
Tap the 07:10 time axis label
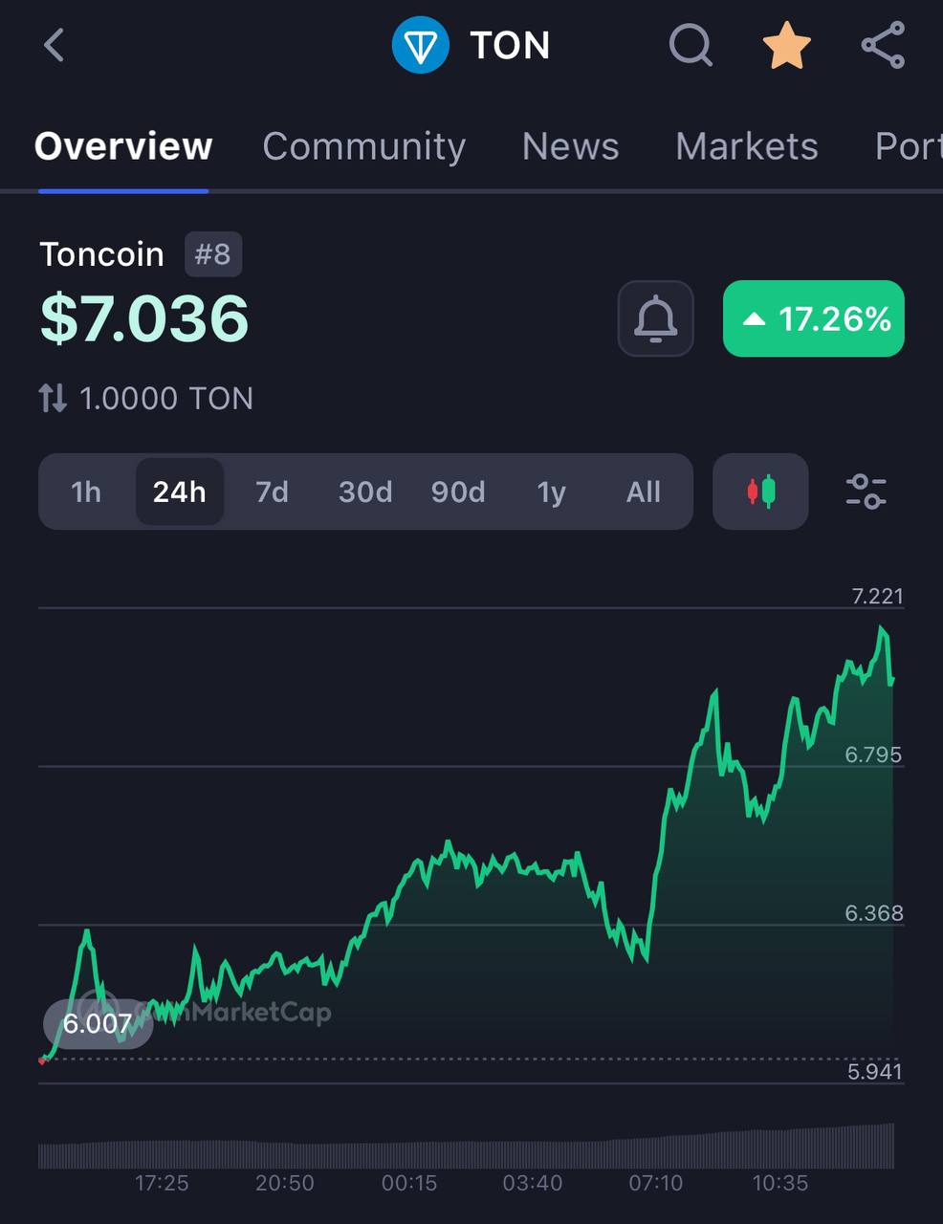point(656,1183)
